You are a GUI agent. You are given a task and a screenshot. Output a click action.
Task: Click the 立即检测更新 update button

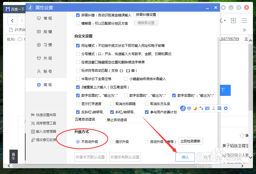pos(190,141)
